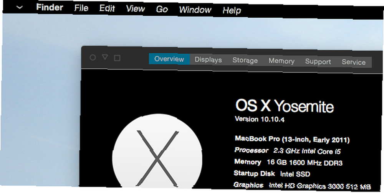The width and height of the screenshot is (384, 193).
Task: Open the Help menu
Action: tap(232, 10)
